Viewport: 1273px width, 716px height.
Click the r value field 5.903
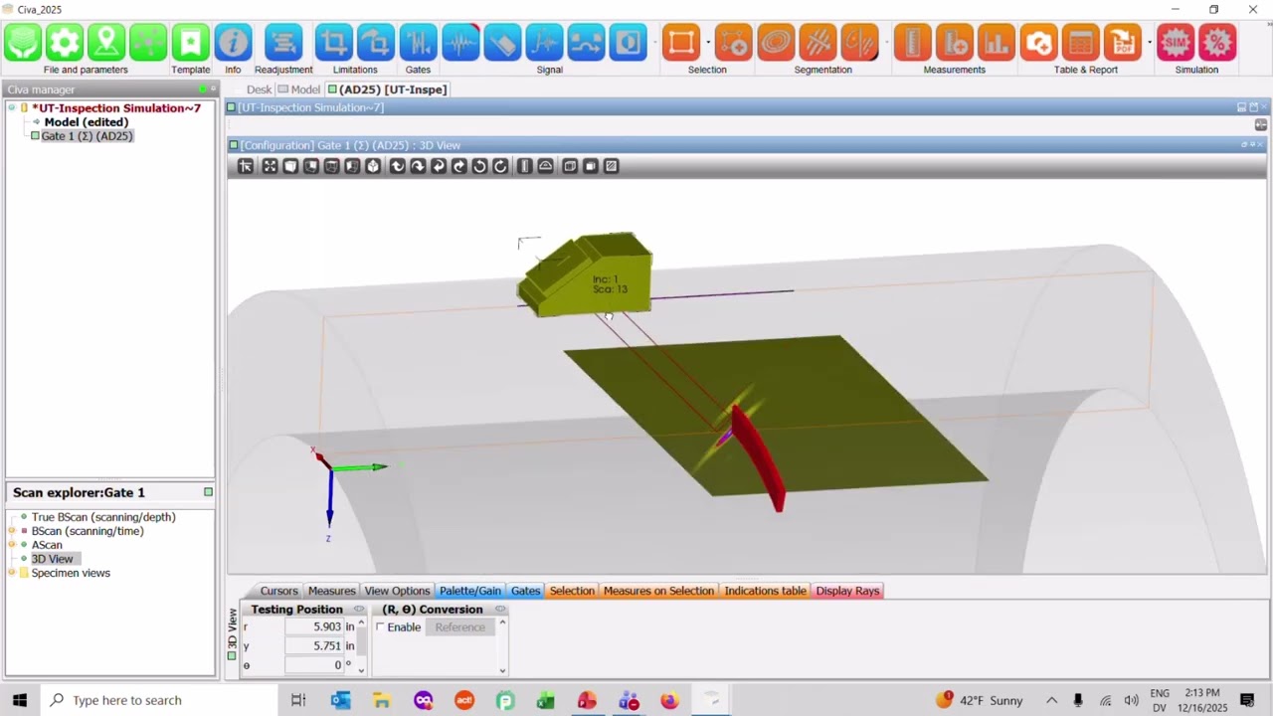314,627
